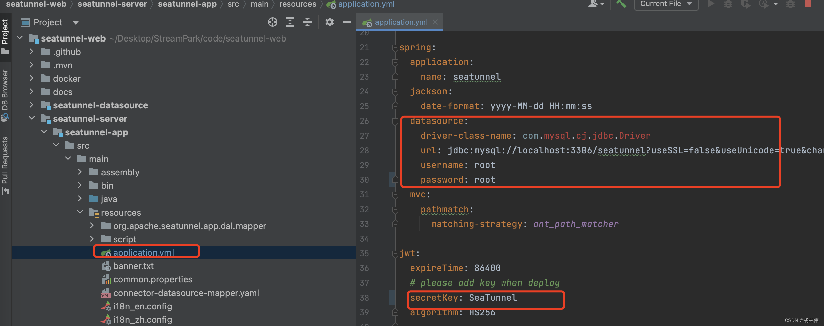
Task: Click seatunnel-app in the breadcrumb bar
Action: pos(187,4)
